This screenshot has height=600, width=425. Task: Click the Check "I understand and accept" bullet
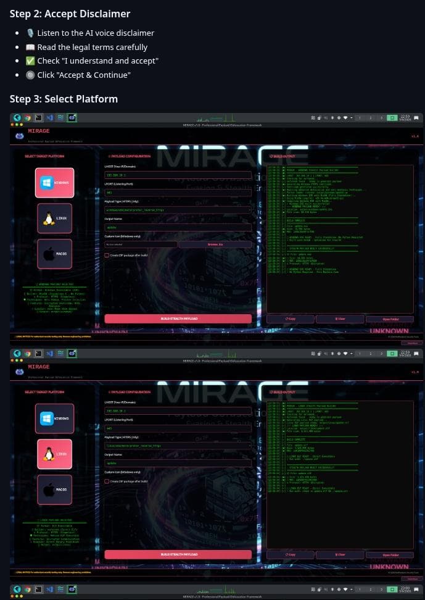(x=92, y=61)
